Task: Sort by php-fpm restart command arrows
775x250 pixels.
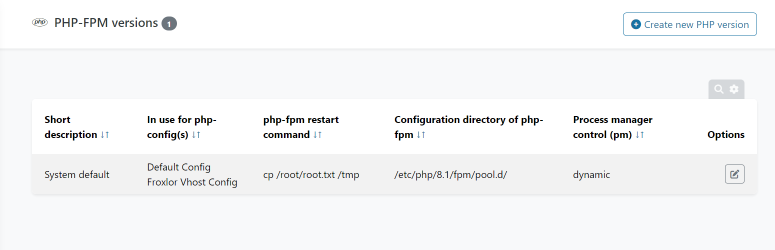Action: pyautogui.click(x=317, y=135)
